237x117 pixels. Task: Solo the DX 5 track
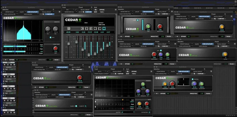click(x=11, y=65)
